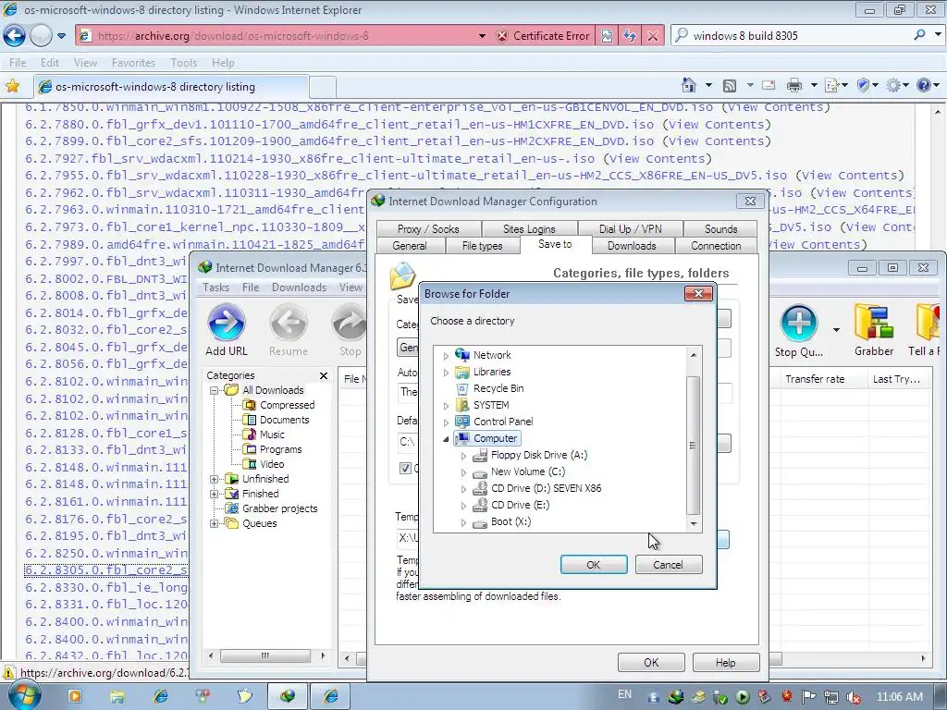Open the 6.2.8305.0.fbl_core2 link in page
The height and width of the screenshot is (710, 947).
(x=106, y=569)
